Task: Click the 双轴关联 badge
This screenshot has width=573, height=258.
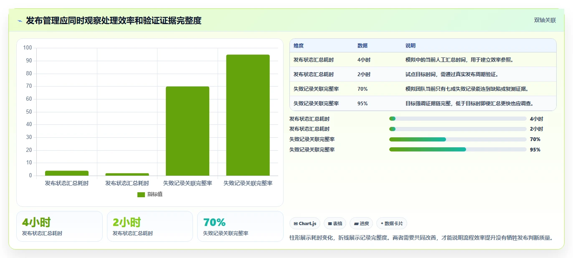Action: tap(545, 20)
